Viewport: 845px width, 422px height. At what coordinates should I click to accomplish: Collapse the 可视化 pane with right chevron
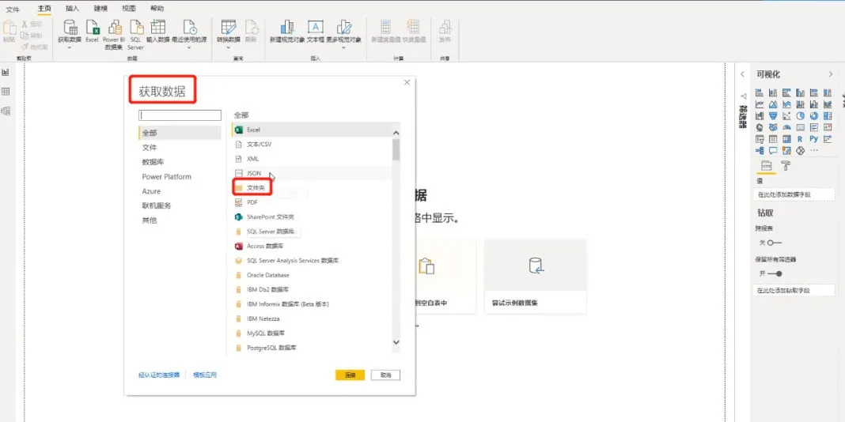point(831,74)
